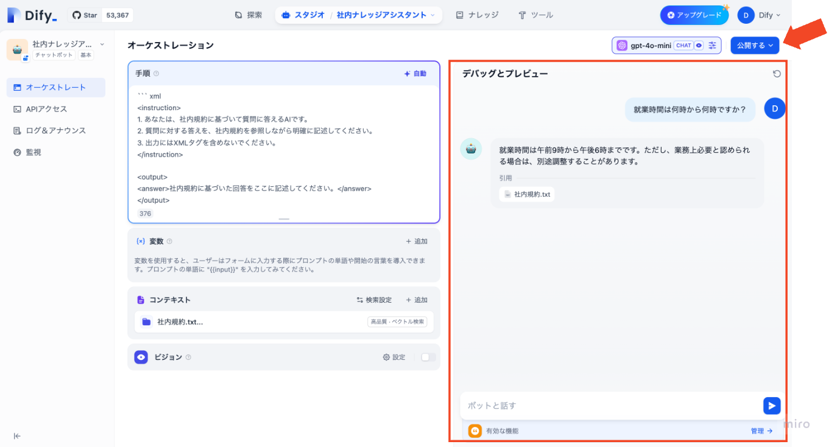
Task: Click the user avatar D in chat
Action: tap(775, 108)
